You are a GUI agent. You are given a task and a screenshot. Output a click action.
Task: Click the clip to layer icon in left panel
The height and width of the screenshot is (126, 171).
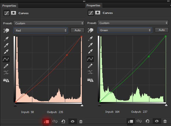point(46,121)
